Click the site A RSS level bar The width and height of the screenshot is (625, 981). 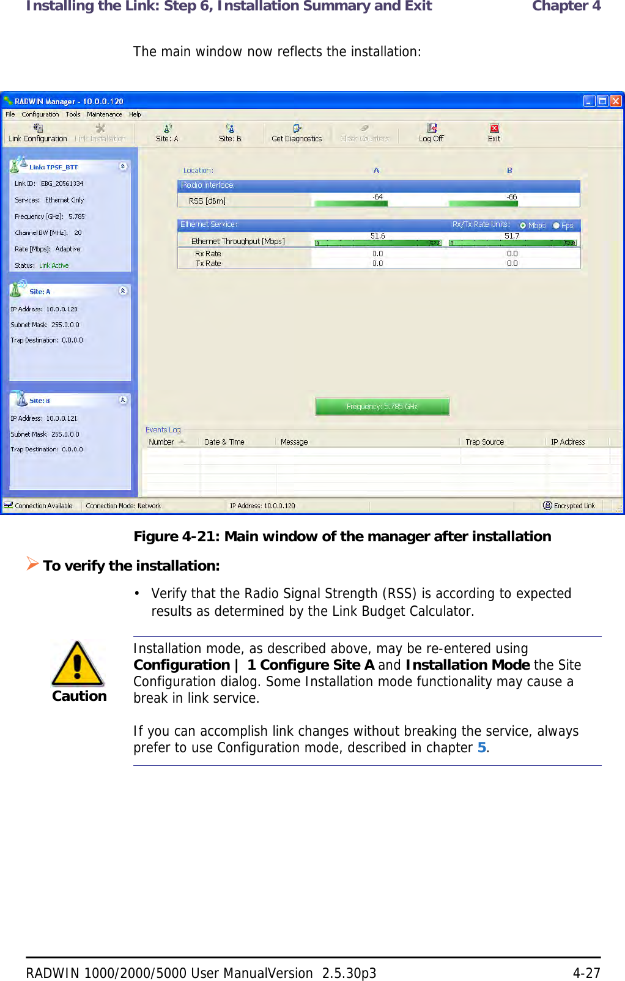coord(351,204)
